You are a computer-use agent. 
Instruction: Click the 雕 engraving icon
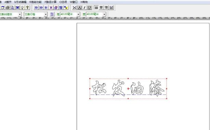tap(61, 8)
